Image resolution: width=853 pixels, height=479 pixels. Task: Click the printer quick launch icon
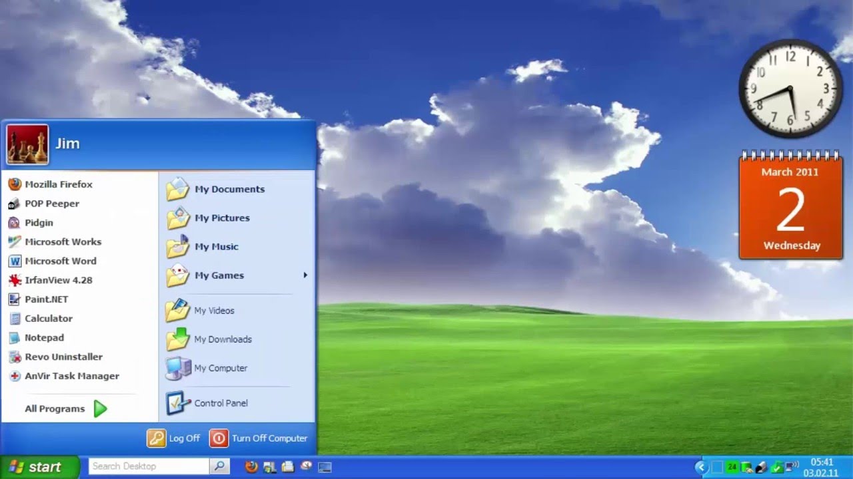pyautogui.click(x=288, y=467)
